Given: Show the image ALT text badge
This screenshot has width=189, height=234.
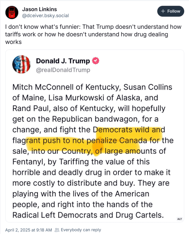Looking at the screenshot, I should pyautogui.click(x=180, y=219).
